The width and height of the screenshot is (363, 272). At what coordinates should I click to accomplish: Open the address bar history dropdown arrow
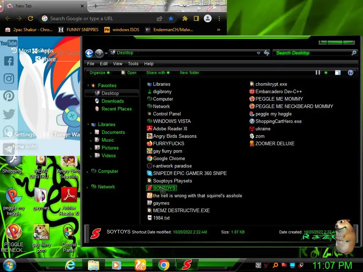(x=258, y=53)
